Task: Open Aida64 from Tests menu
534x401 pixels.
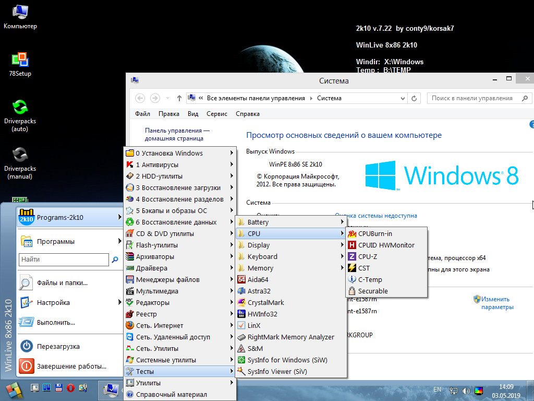Action: [x=258, y=279]
